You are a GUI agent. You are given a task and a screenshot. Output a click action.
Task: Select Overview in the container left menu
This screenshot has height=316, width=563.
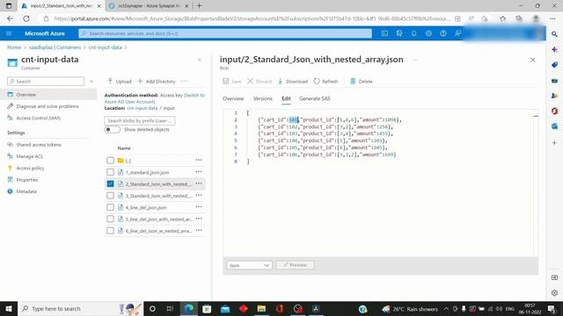[x=48, y=95]
